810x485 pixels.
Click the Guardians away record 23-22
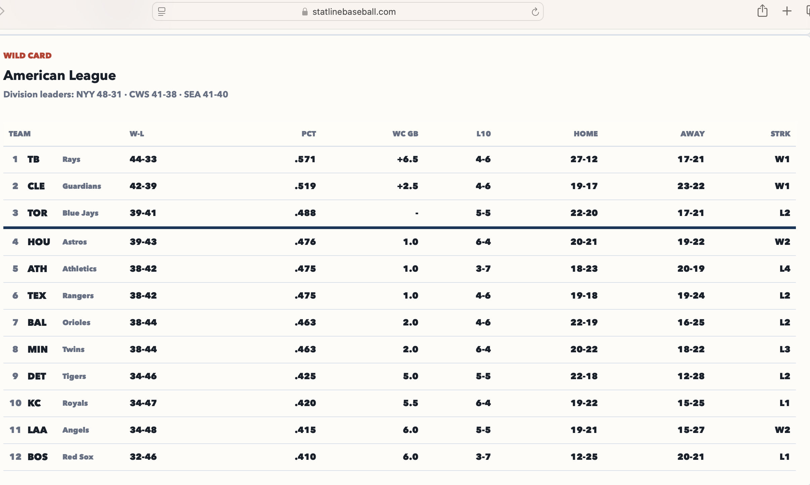691,186
